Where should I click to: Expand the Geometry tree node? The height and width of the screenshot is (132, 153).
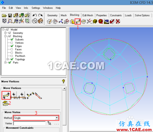5,33
